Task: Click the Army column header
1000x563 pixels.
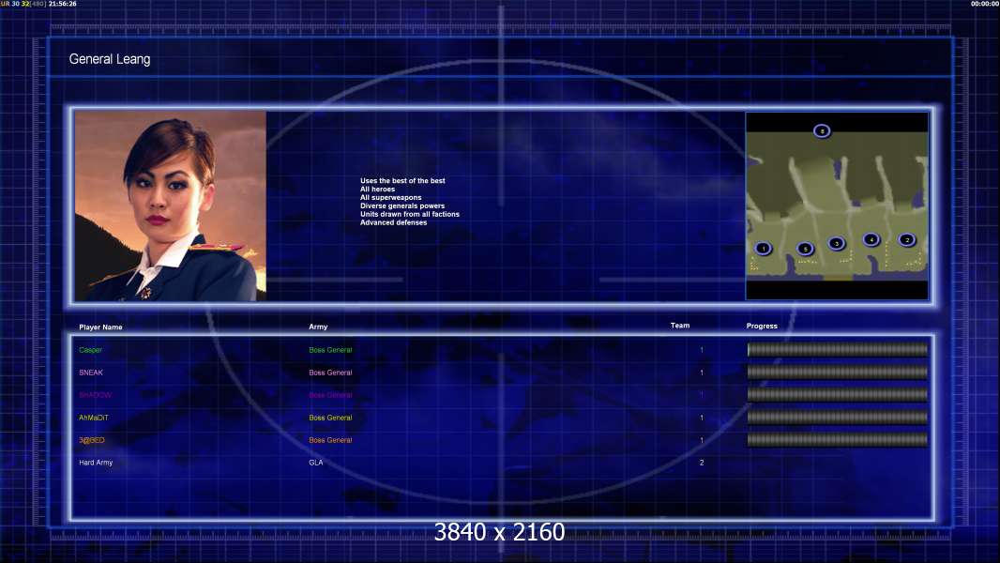Action: [318, 327]
